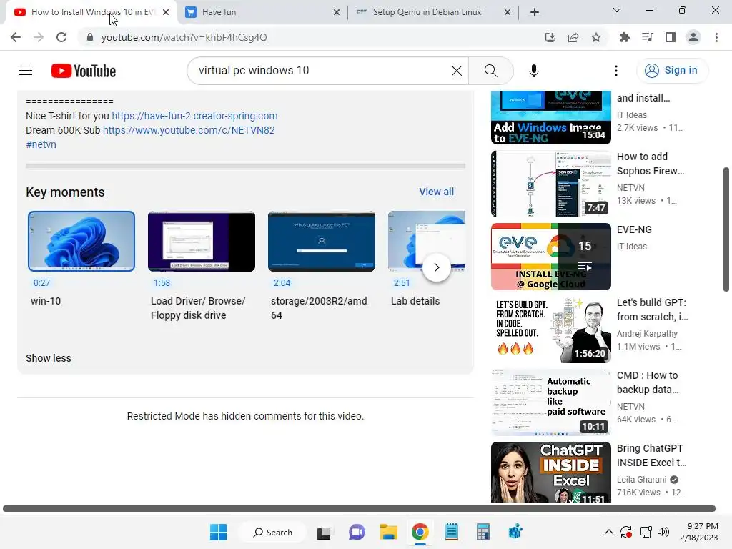Open Andrej Karpathy channel name

pyautogui.click(x=647, y=334)
